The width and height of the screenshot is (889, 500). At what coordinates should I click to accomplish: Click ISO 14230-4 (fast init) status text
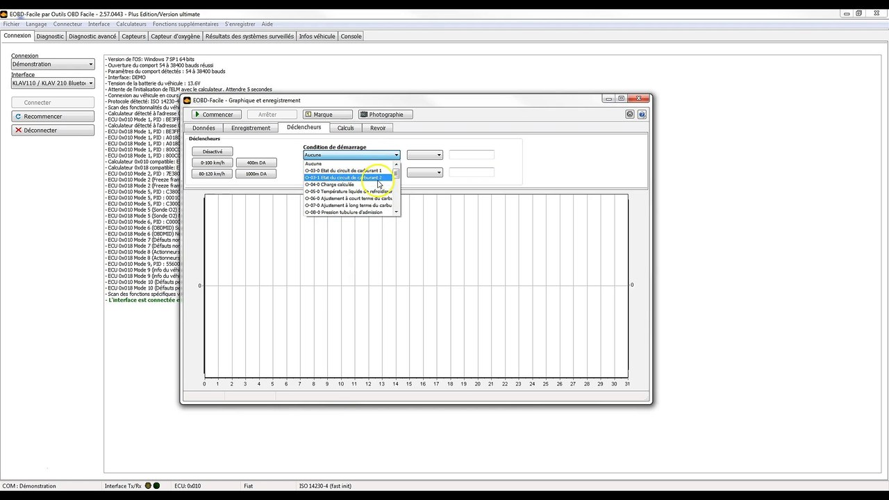[325, 486]
